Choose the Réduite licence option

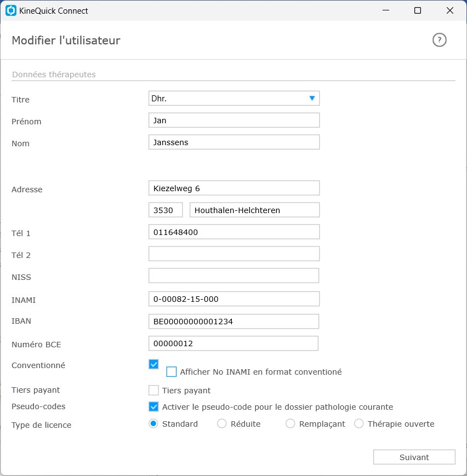tap(222, 423)
